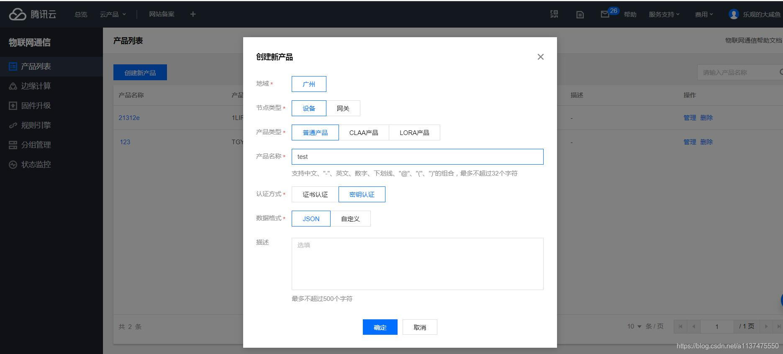783x354 pixels.
Task: Select LORA产品 product type
Action: tap(414, 132)
